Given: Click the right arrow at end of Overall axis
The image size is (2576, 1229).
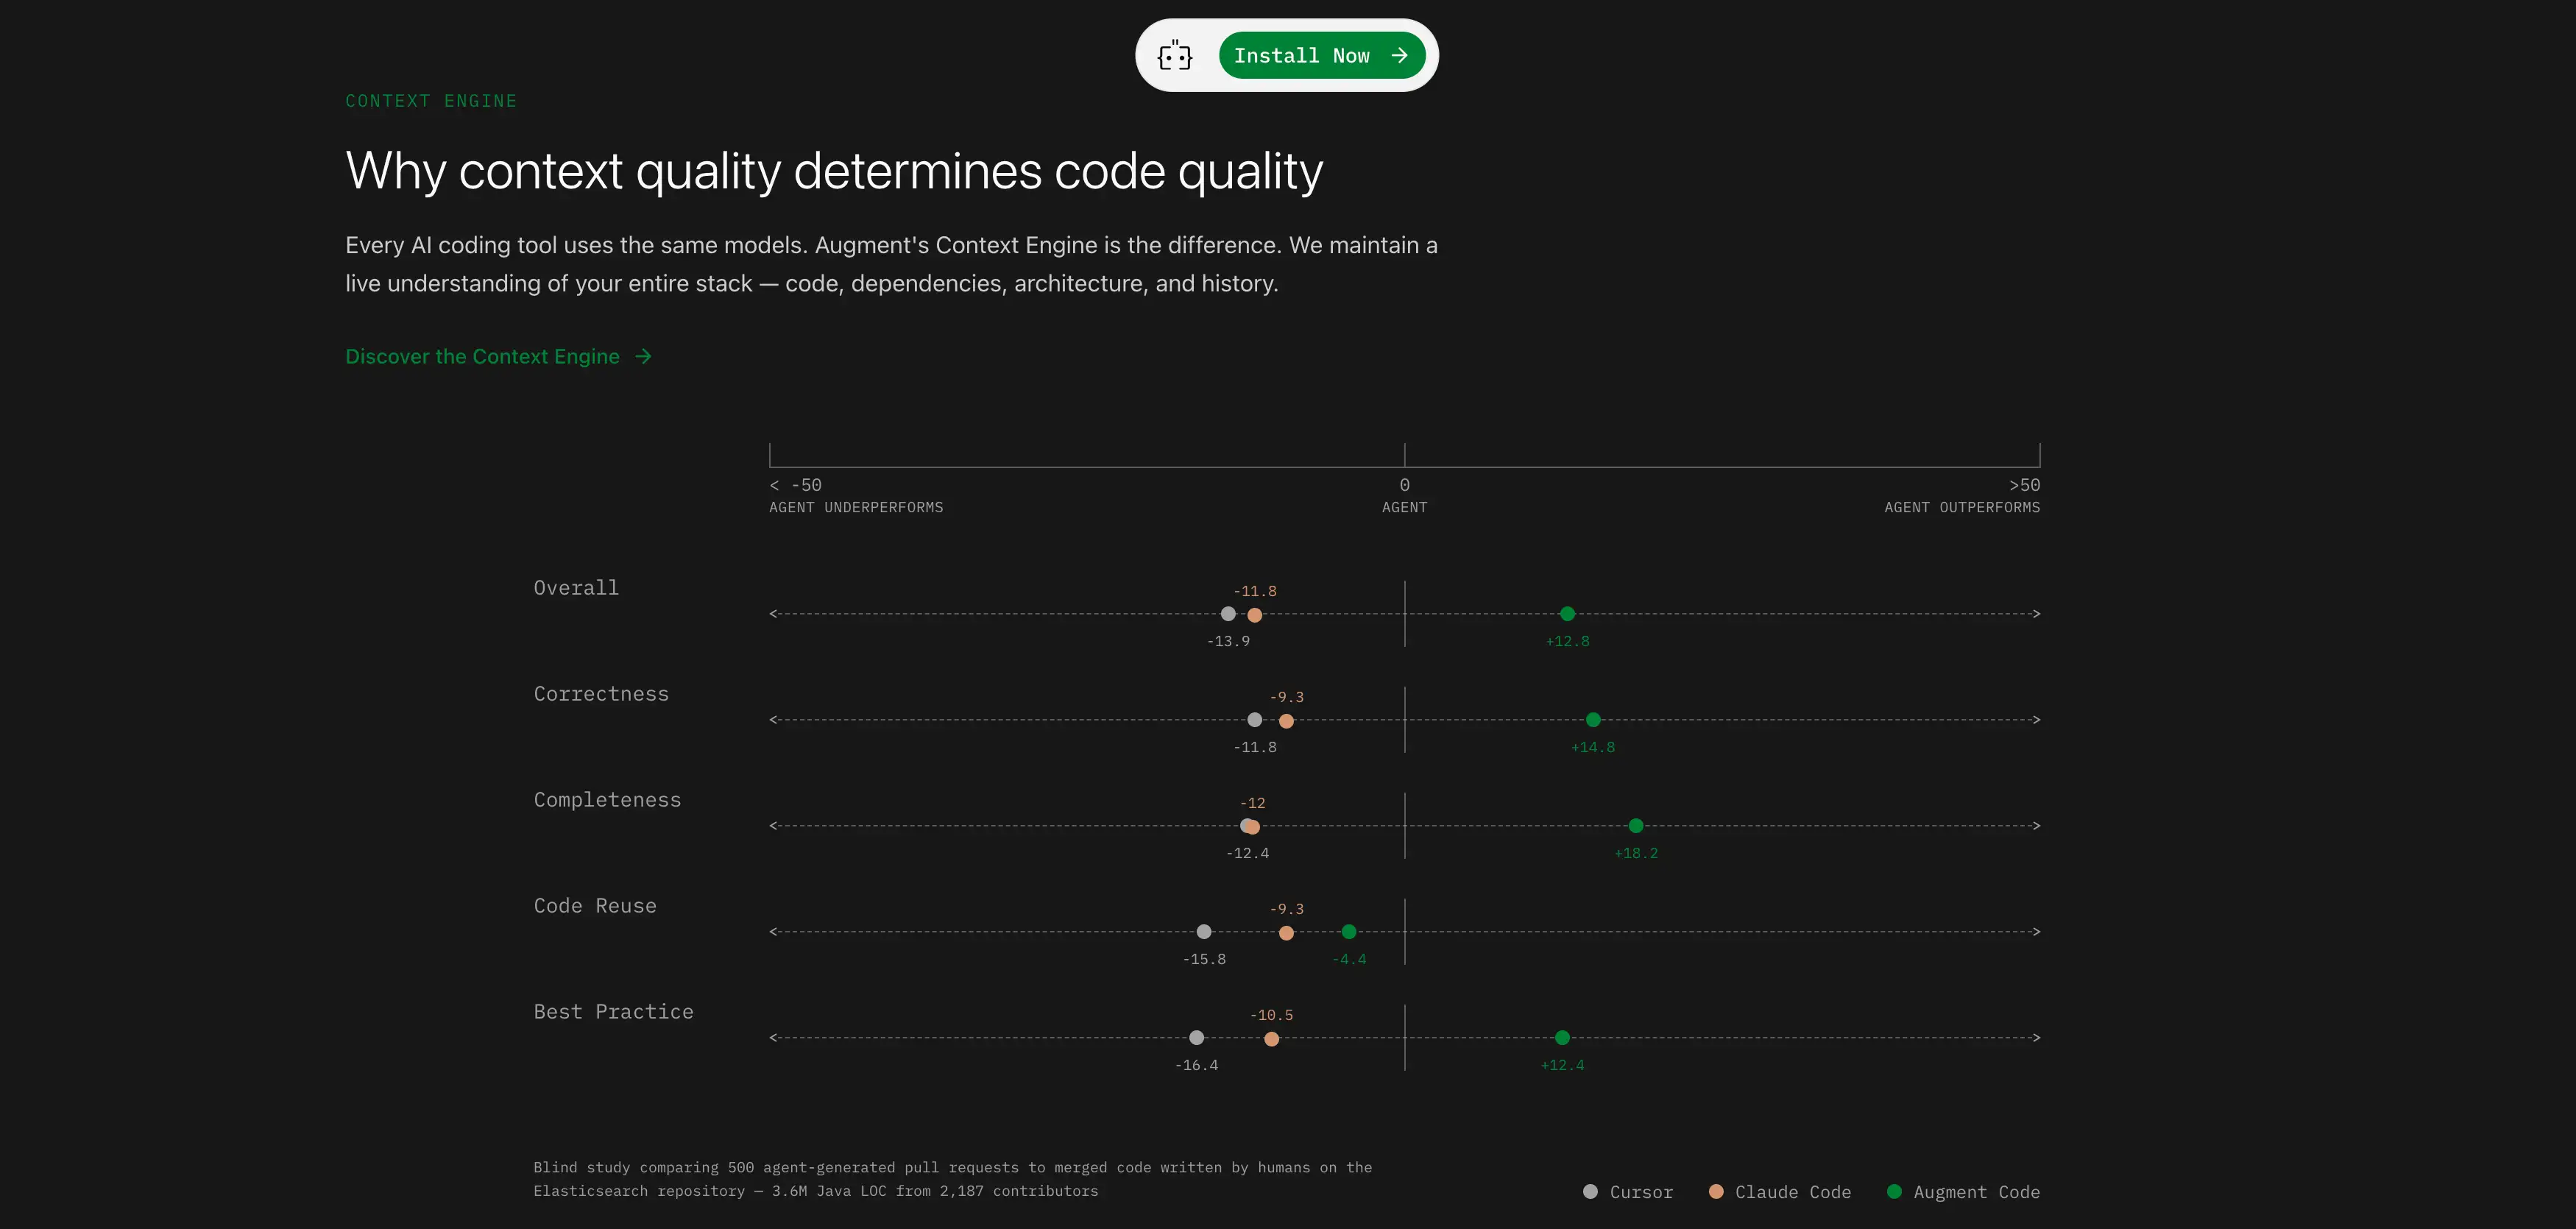Looking at the screenshot, I should 2036,614.
